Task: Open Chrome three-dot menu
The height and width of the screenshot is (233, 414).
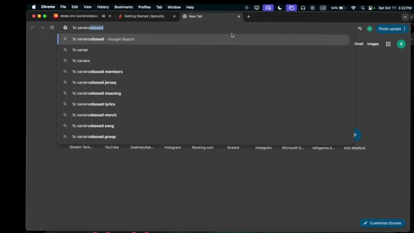Action: (404, 29)
